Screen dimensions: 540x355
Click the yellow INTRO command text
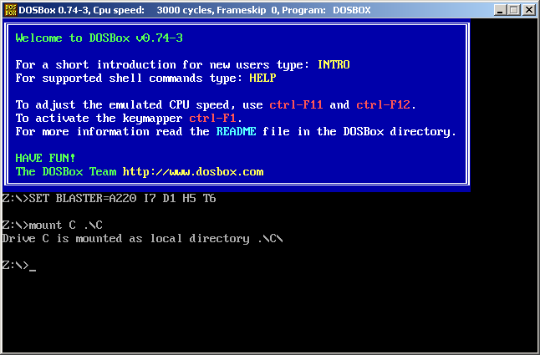tap(334, 64)
